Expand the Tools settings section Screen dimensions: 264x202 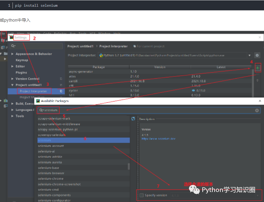12,116
